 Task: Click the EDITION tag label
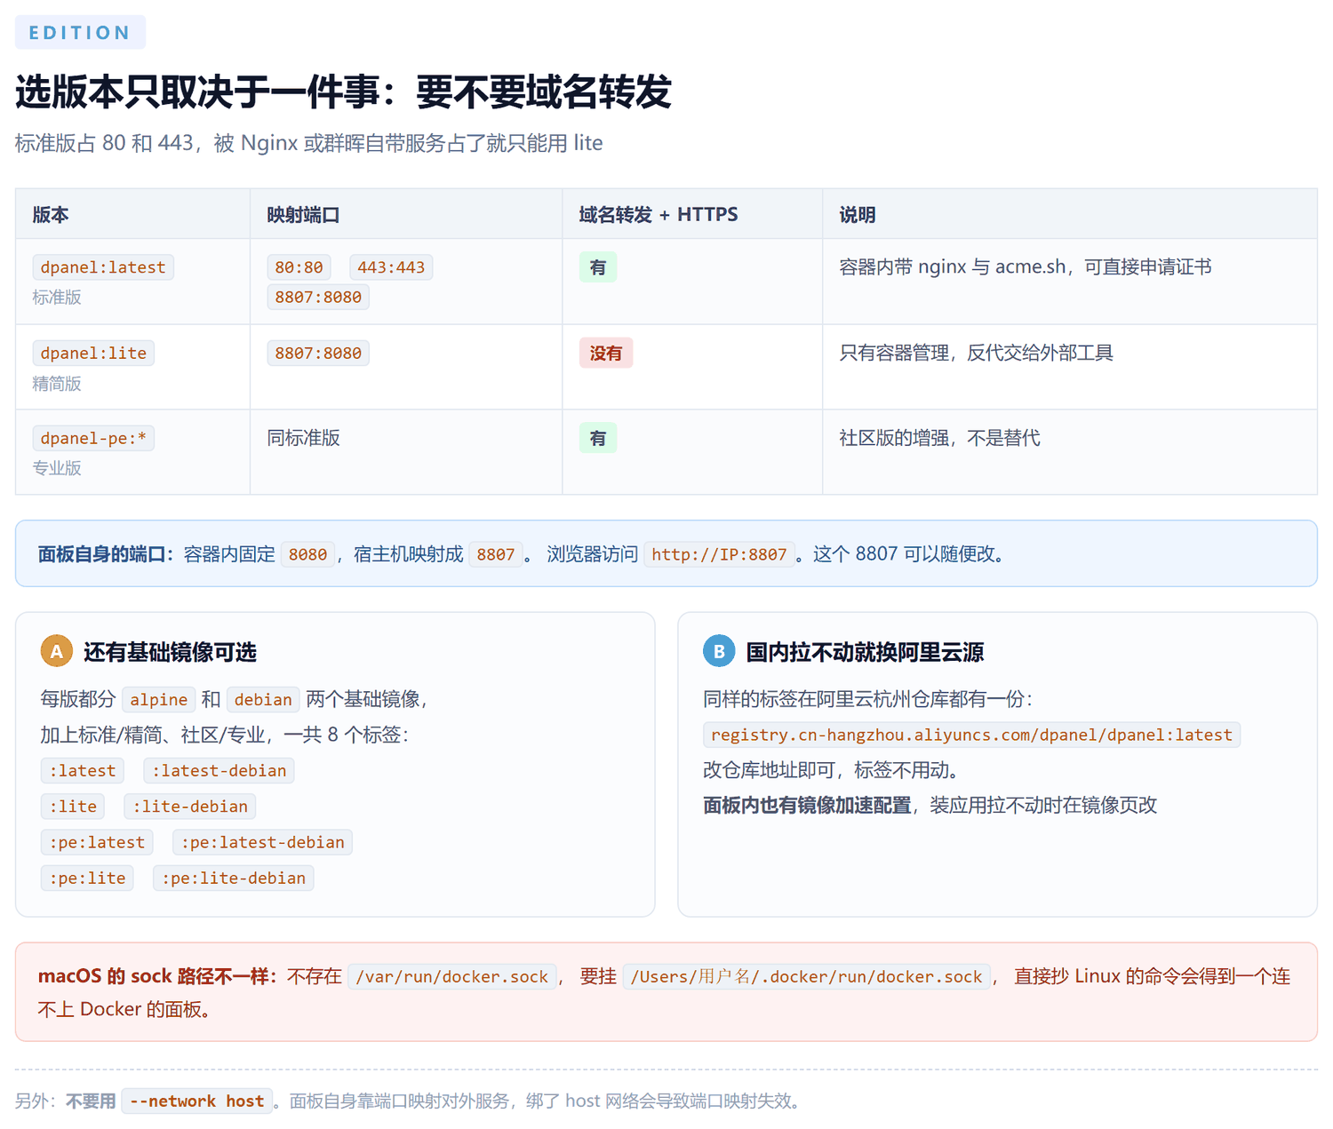80,33
